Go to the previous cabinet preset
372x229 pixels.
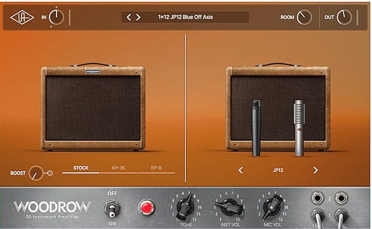tap(129, 17)
